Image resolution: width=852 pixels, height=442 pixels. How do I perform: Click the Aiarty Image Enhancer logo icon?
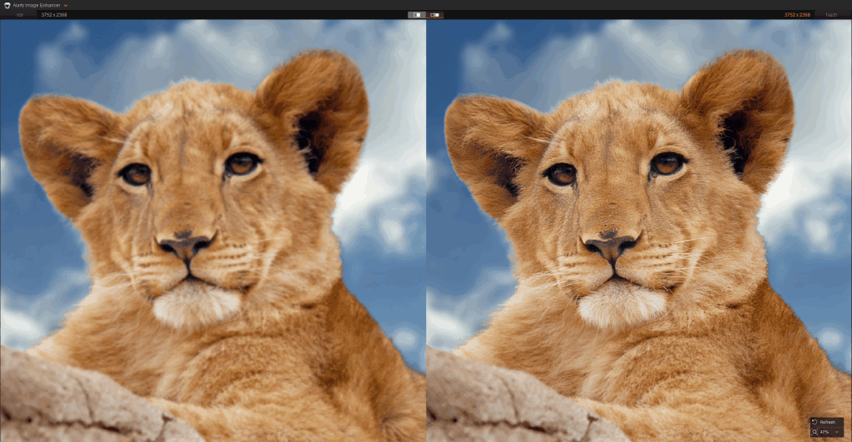click(6, 5)
